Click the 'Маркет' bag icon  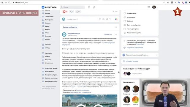point(43,40)
